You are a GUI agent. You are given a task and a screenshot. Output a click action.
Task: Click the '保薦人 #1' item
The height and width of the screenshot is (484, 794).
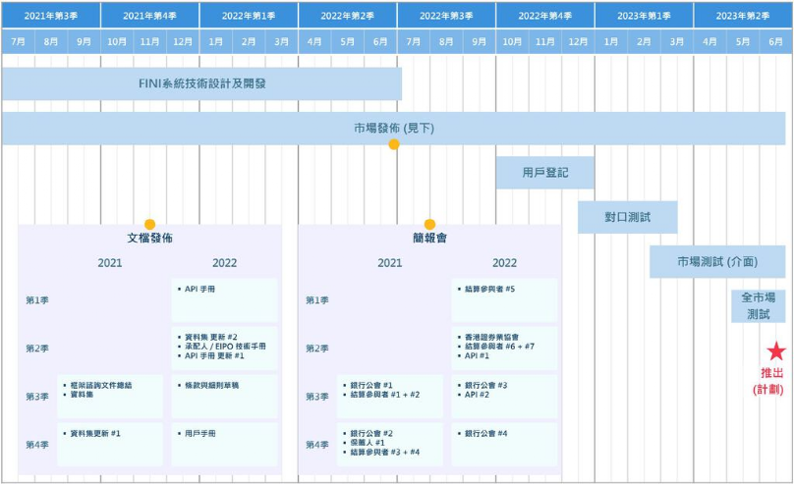click(368, 443)
